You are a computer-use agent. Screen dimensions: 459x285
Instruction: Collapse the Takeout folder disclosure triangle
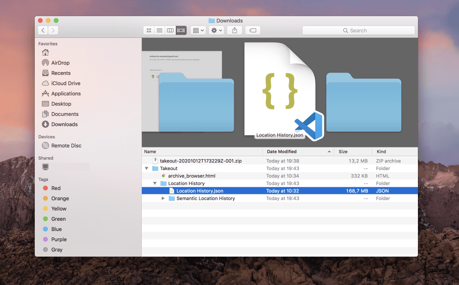click(147, 168)
